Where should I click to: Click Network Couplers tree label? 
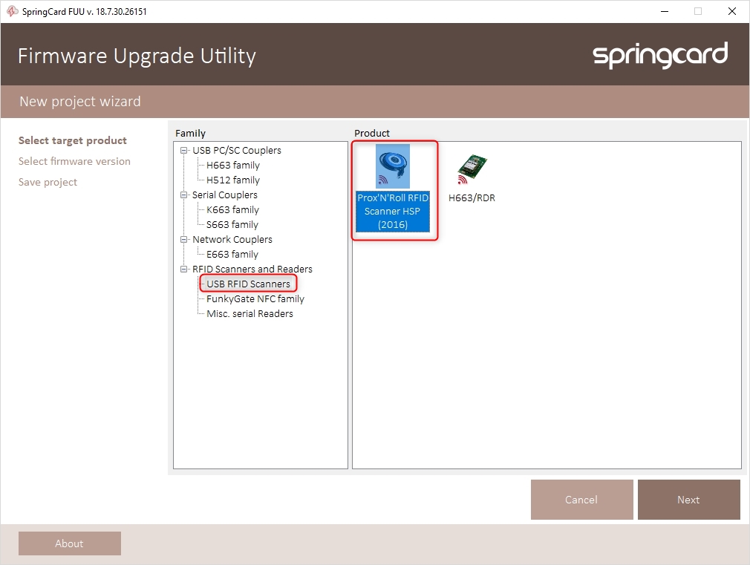pyautogui.click(x=232, y=239)
